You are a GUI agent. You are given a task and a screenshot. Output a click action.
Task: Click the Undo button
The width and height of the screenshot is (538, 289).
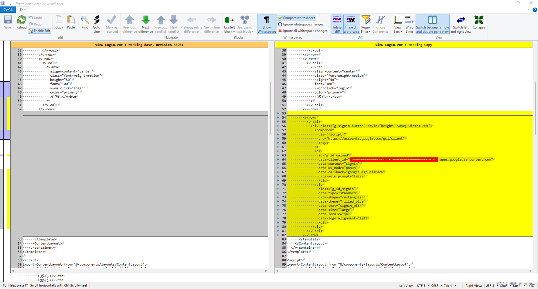[36, 18]
